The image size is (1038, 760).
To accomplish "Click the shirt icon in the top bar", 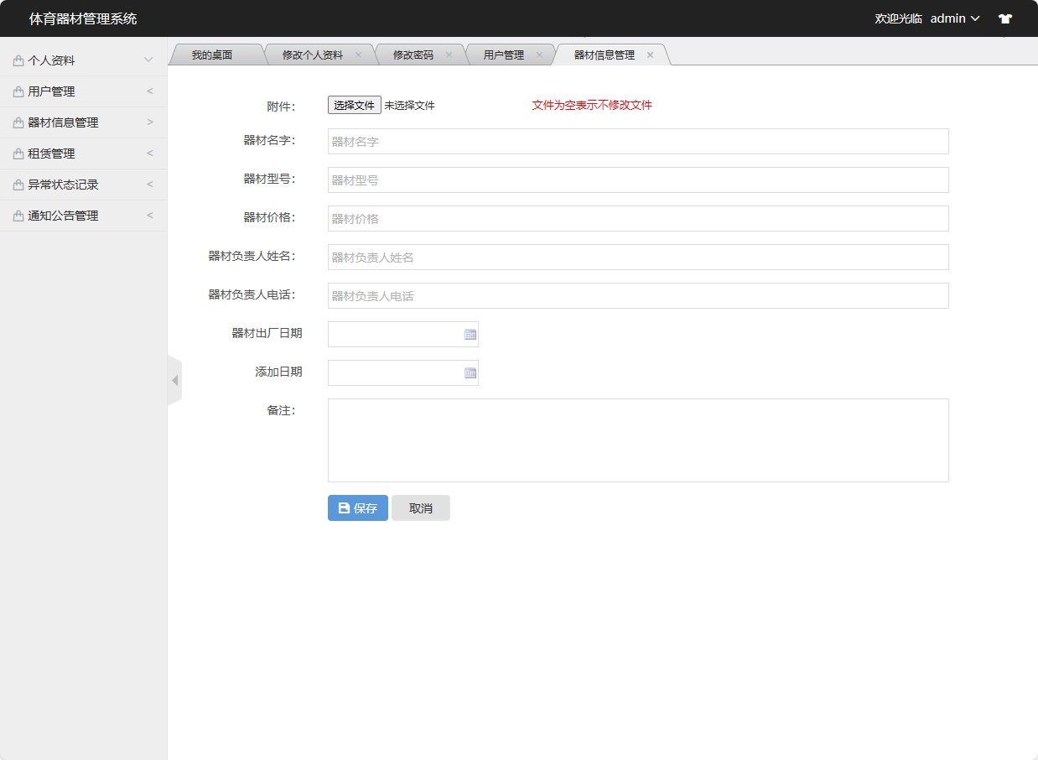I will coord(1004,18).
